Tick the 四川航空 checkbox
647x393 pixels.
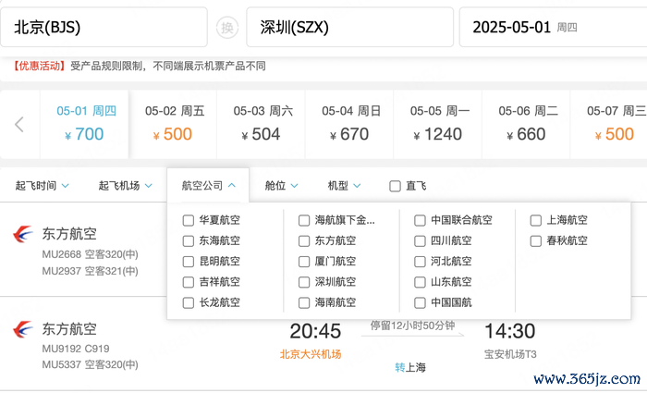pos(420,241)
